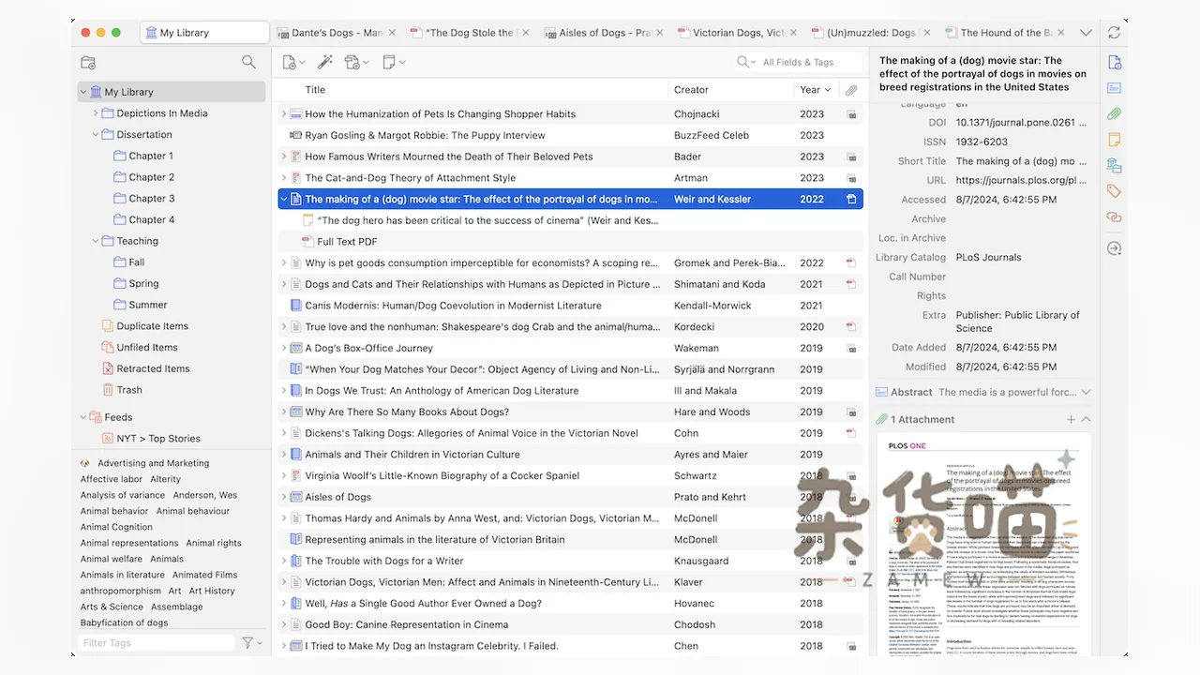
Task: Collapse the My Library tree node
Action: [83, 92]
